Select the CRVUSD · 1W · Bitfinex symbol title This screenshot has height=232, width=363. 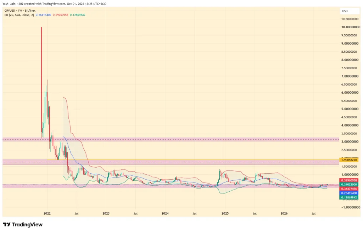click(20, 11)
